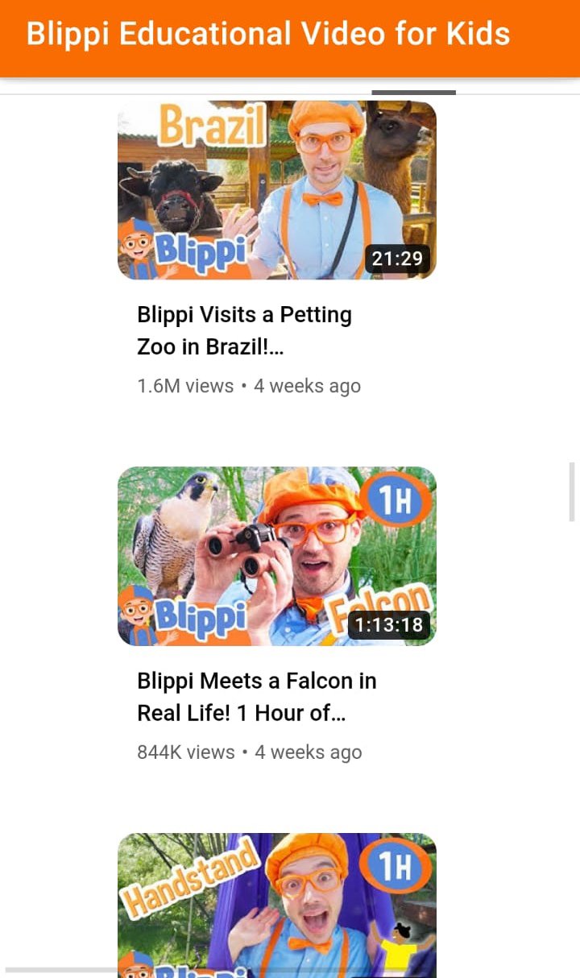580x978 pixels.
Task: Tap the 'Blippi Educational Video for Kids' header title
Action: pos(267,34)
